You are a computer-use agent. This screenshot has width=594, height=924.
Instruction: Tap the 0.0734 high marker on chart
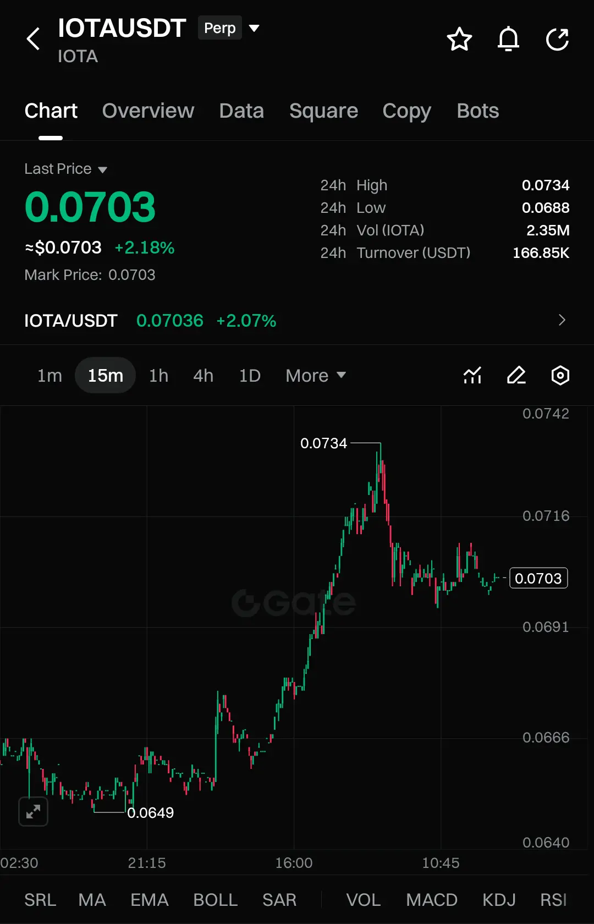tap(323, 443)
